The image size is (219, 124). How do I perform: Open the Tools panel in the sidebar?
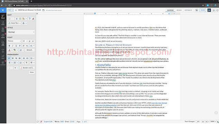(3, 57)
